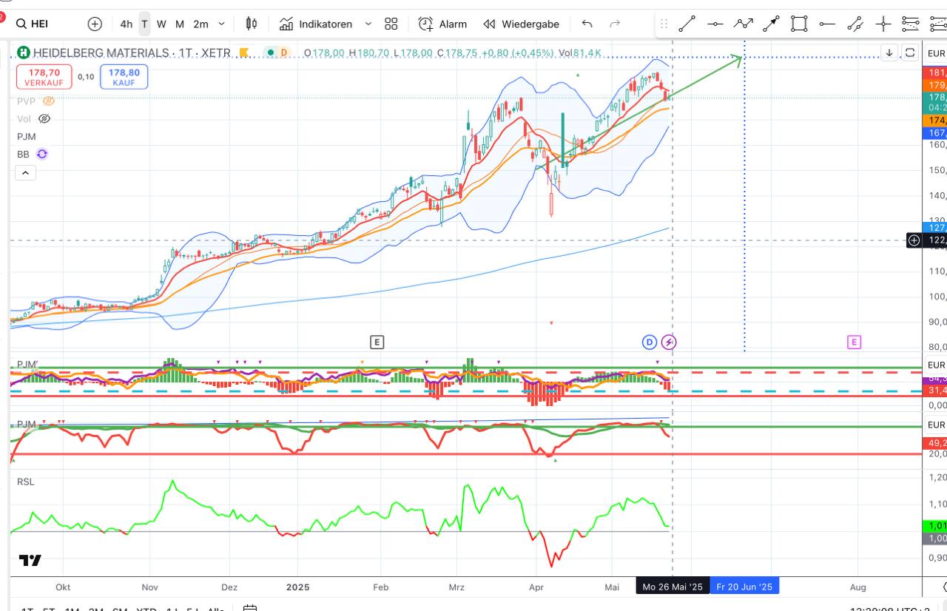Expand the timeframe interval dropdown
The height and width of the screenshot is (611, 947).
(221, 24)
